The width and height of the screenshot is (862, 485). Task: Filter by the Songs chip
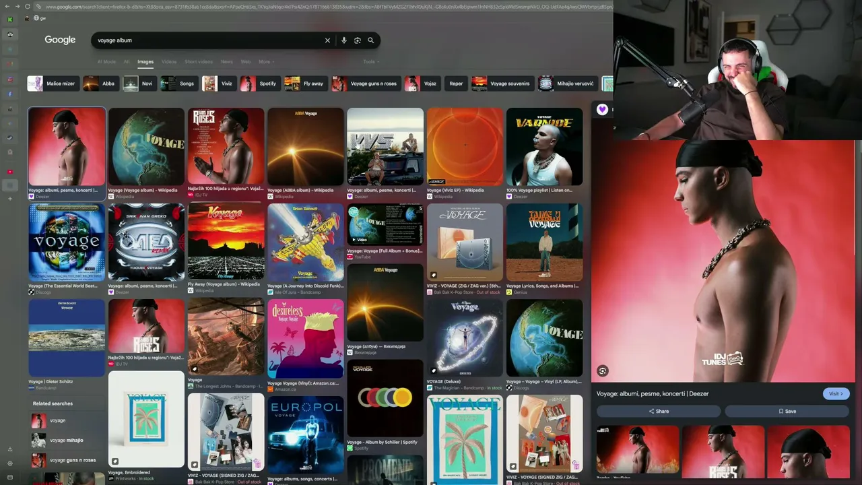[x=179, y=84]
